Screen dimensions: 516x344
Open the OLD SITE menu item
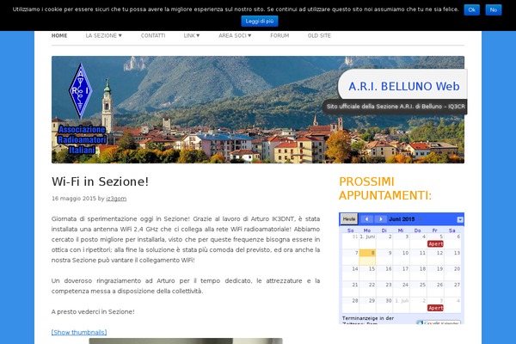tap(319, 35)
